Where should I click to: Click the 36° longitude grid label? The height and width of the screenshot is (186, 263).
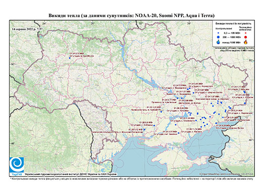[189, 24]
